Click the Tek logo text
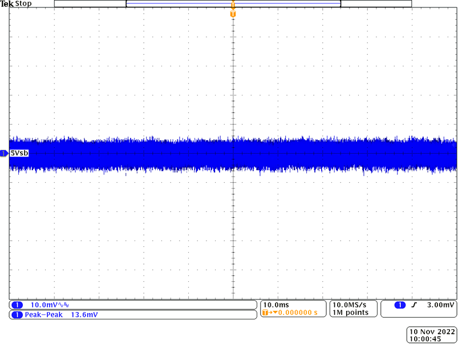 coord(6,4)
